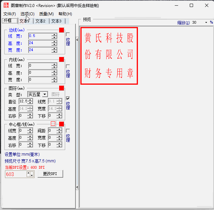Decrease 图符 直径 with down spinner

point(30,103)
